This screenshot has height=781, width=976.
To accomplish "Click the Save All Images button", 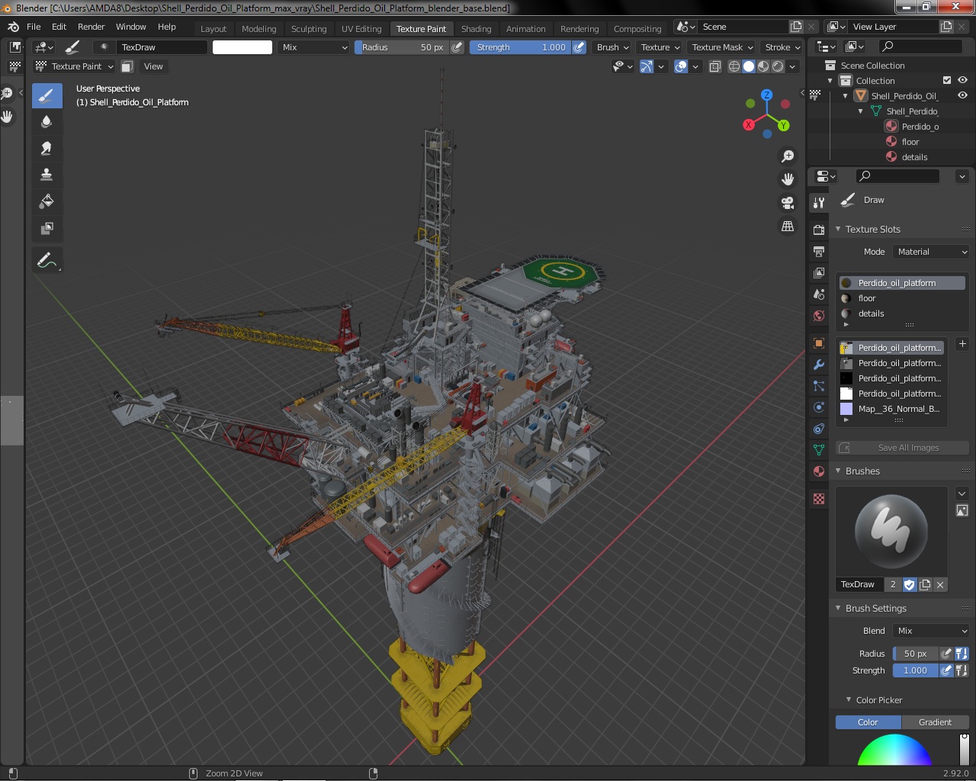I will tap(903, 448).
